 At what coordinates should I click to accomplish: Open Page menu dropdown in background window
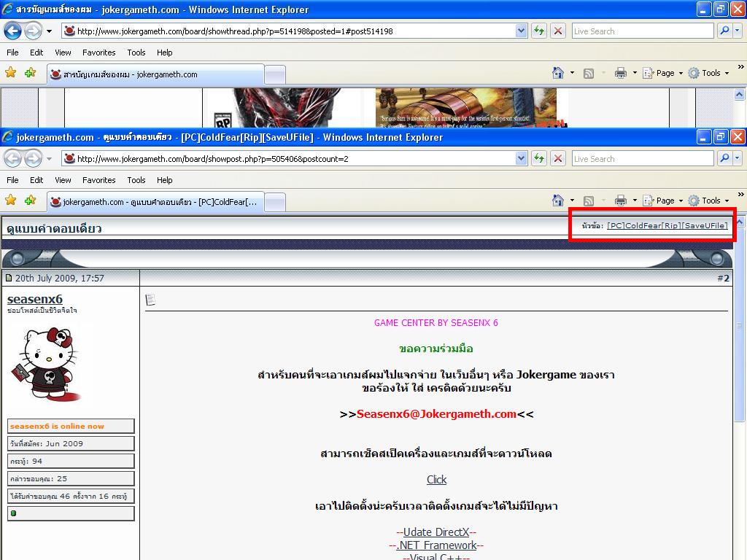pos(662,73)
